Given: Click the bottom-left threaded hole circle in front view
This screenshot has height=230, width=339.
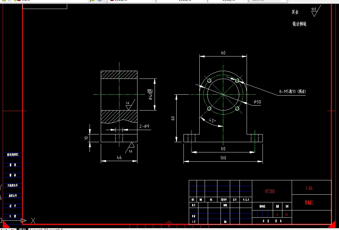Looking at the screenshot, I should point(209,109).
